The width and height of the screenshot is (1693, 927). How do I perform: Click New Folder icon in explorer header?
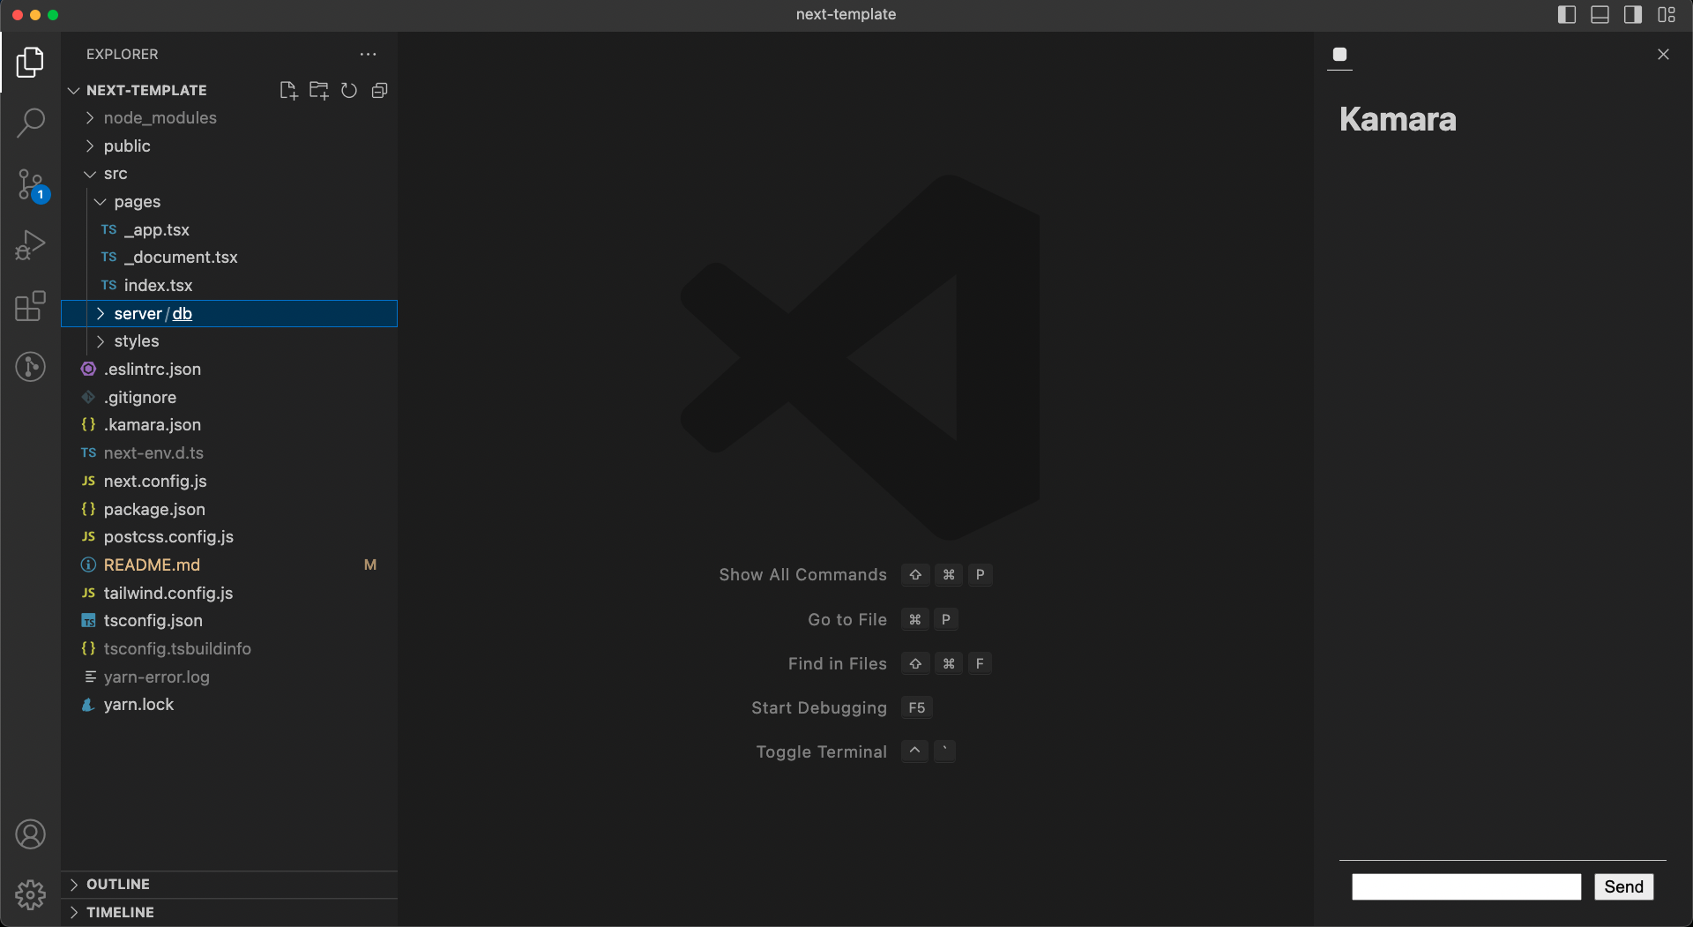tap(319, 90)
